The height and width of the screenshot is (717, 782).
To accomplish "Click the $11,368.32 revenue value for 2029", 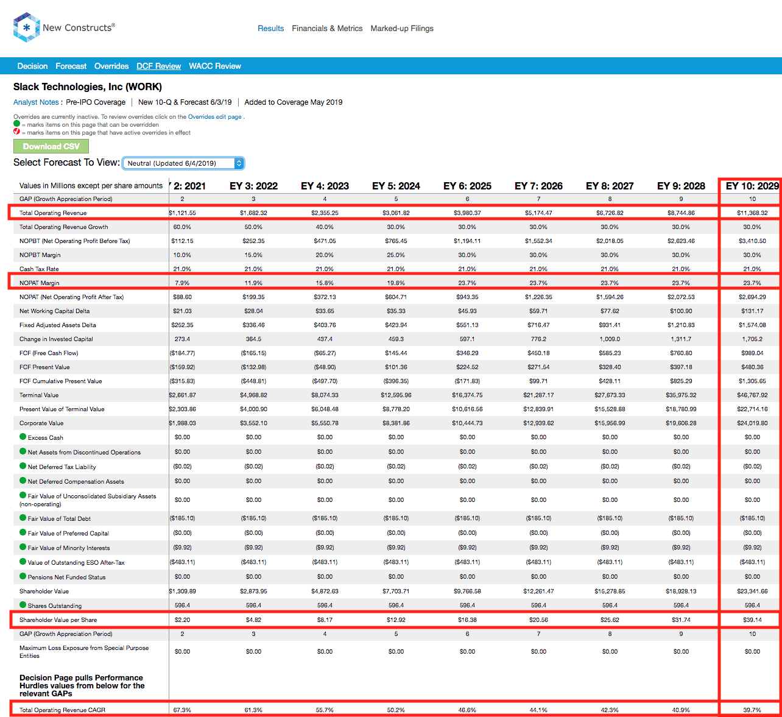I will tap(752, 213).
